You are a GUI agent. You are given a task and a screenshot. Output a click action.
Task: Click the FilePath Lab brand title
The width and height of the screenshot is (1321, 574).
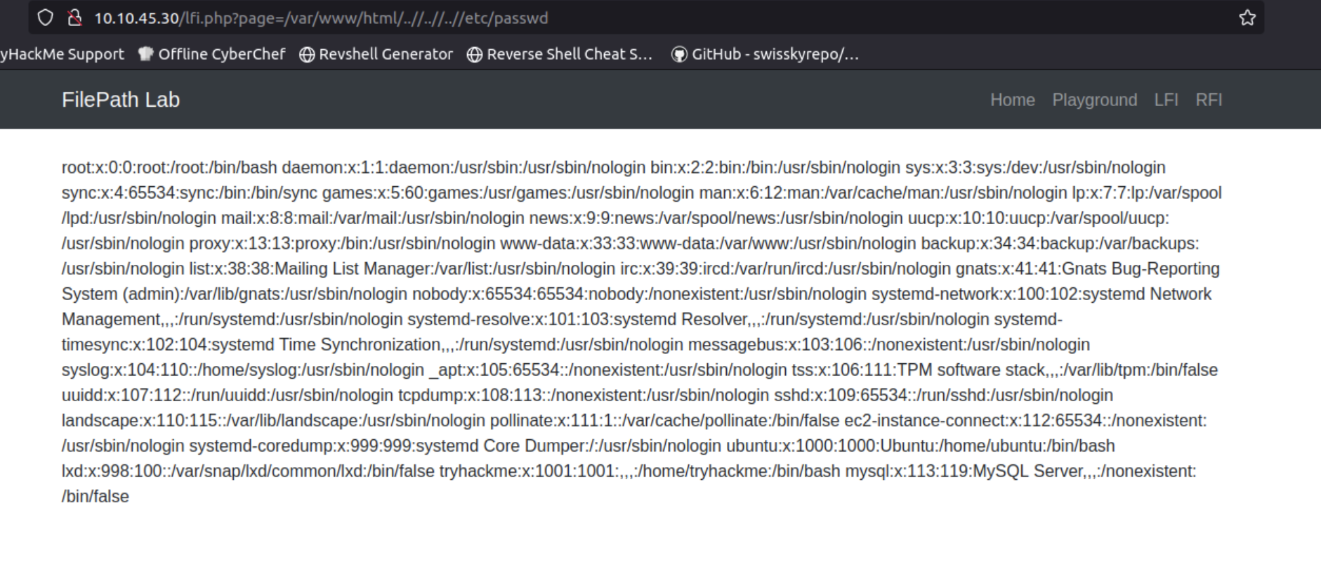click(x=121, y=100)
